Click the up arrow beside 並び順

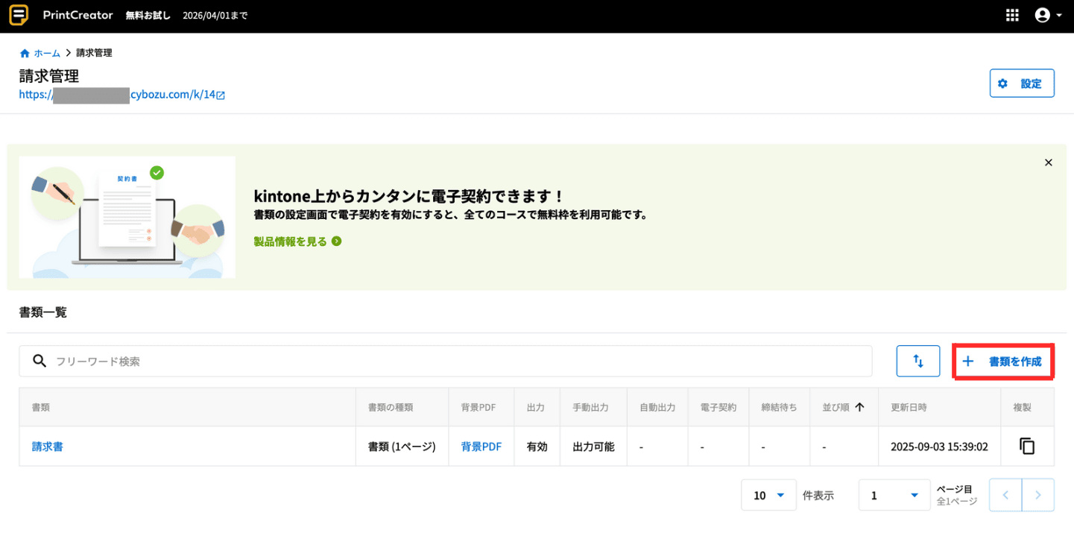(x=859, y=407)
